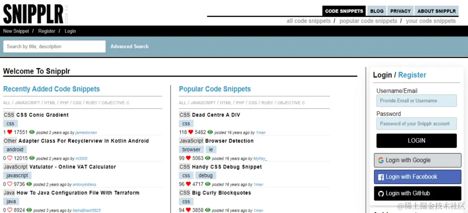This screenshot has width=468, height=213.
Task: Click heart outline on Adapter Class snippet
Action: point(10,158)
